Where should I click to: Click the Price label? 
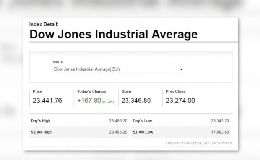tap(37, 91)
